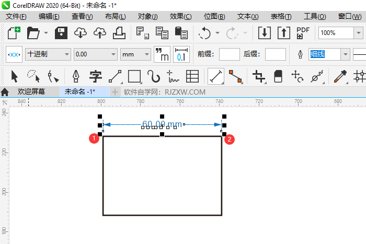This screenshot has width=366, height=244.
Task: Click the 前缀 prefix input field
Action: pyautogui.click(x=229, y=54)
